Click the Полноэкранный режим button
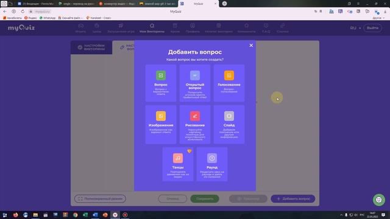 (100, 199)
